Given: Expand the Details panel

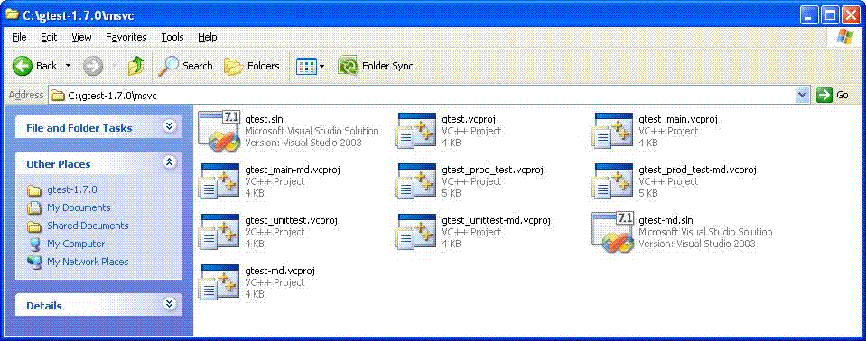Looking at the screenshot, I should pyautogui.click(x=170, y=304).
